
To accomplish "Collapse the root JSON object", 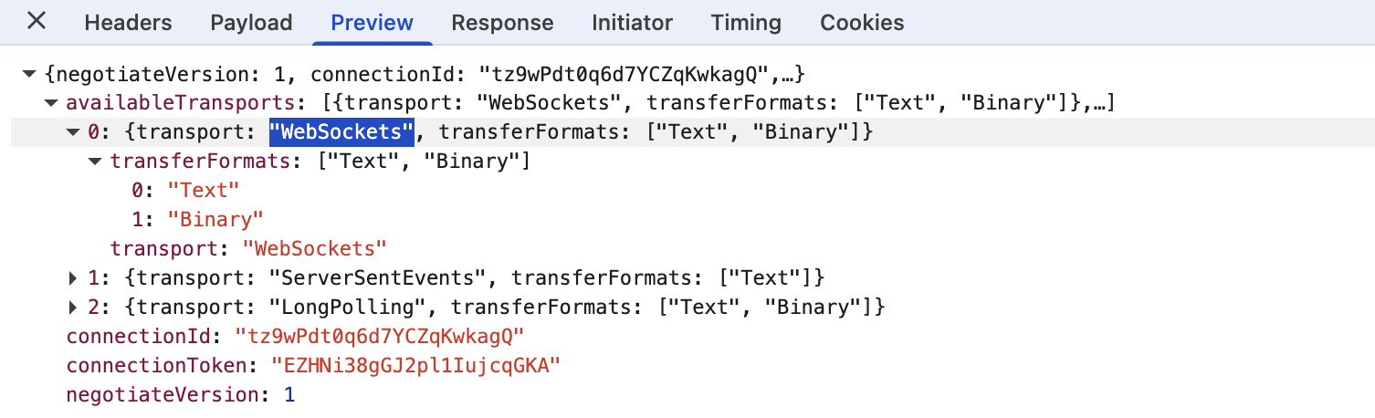I will [29, 74].
